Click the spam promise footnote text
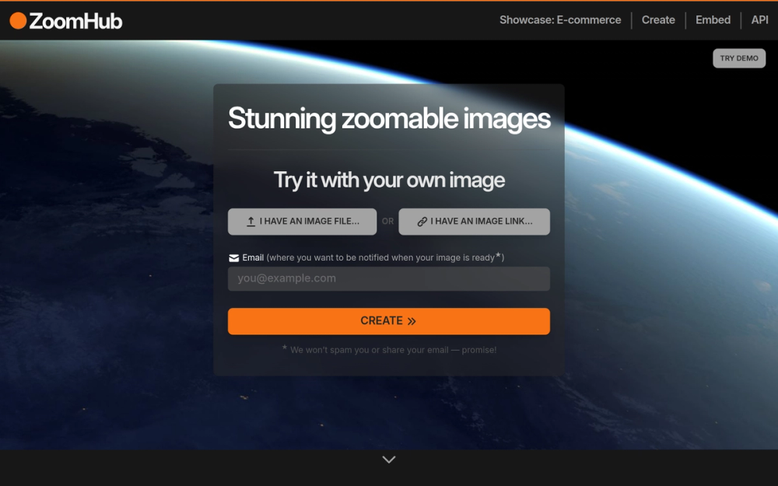The width and height of the screenshot is (778, 486). (389, 350)
